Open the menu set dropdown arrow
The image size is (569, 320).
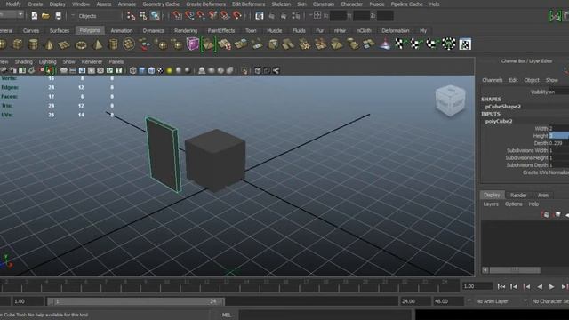(x=20, y=14)
